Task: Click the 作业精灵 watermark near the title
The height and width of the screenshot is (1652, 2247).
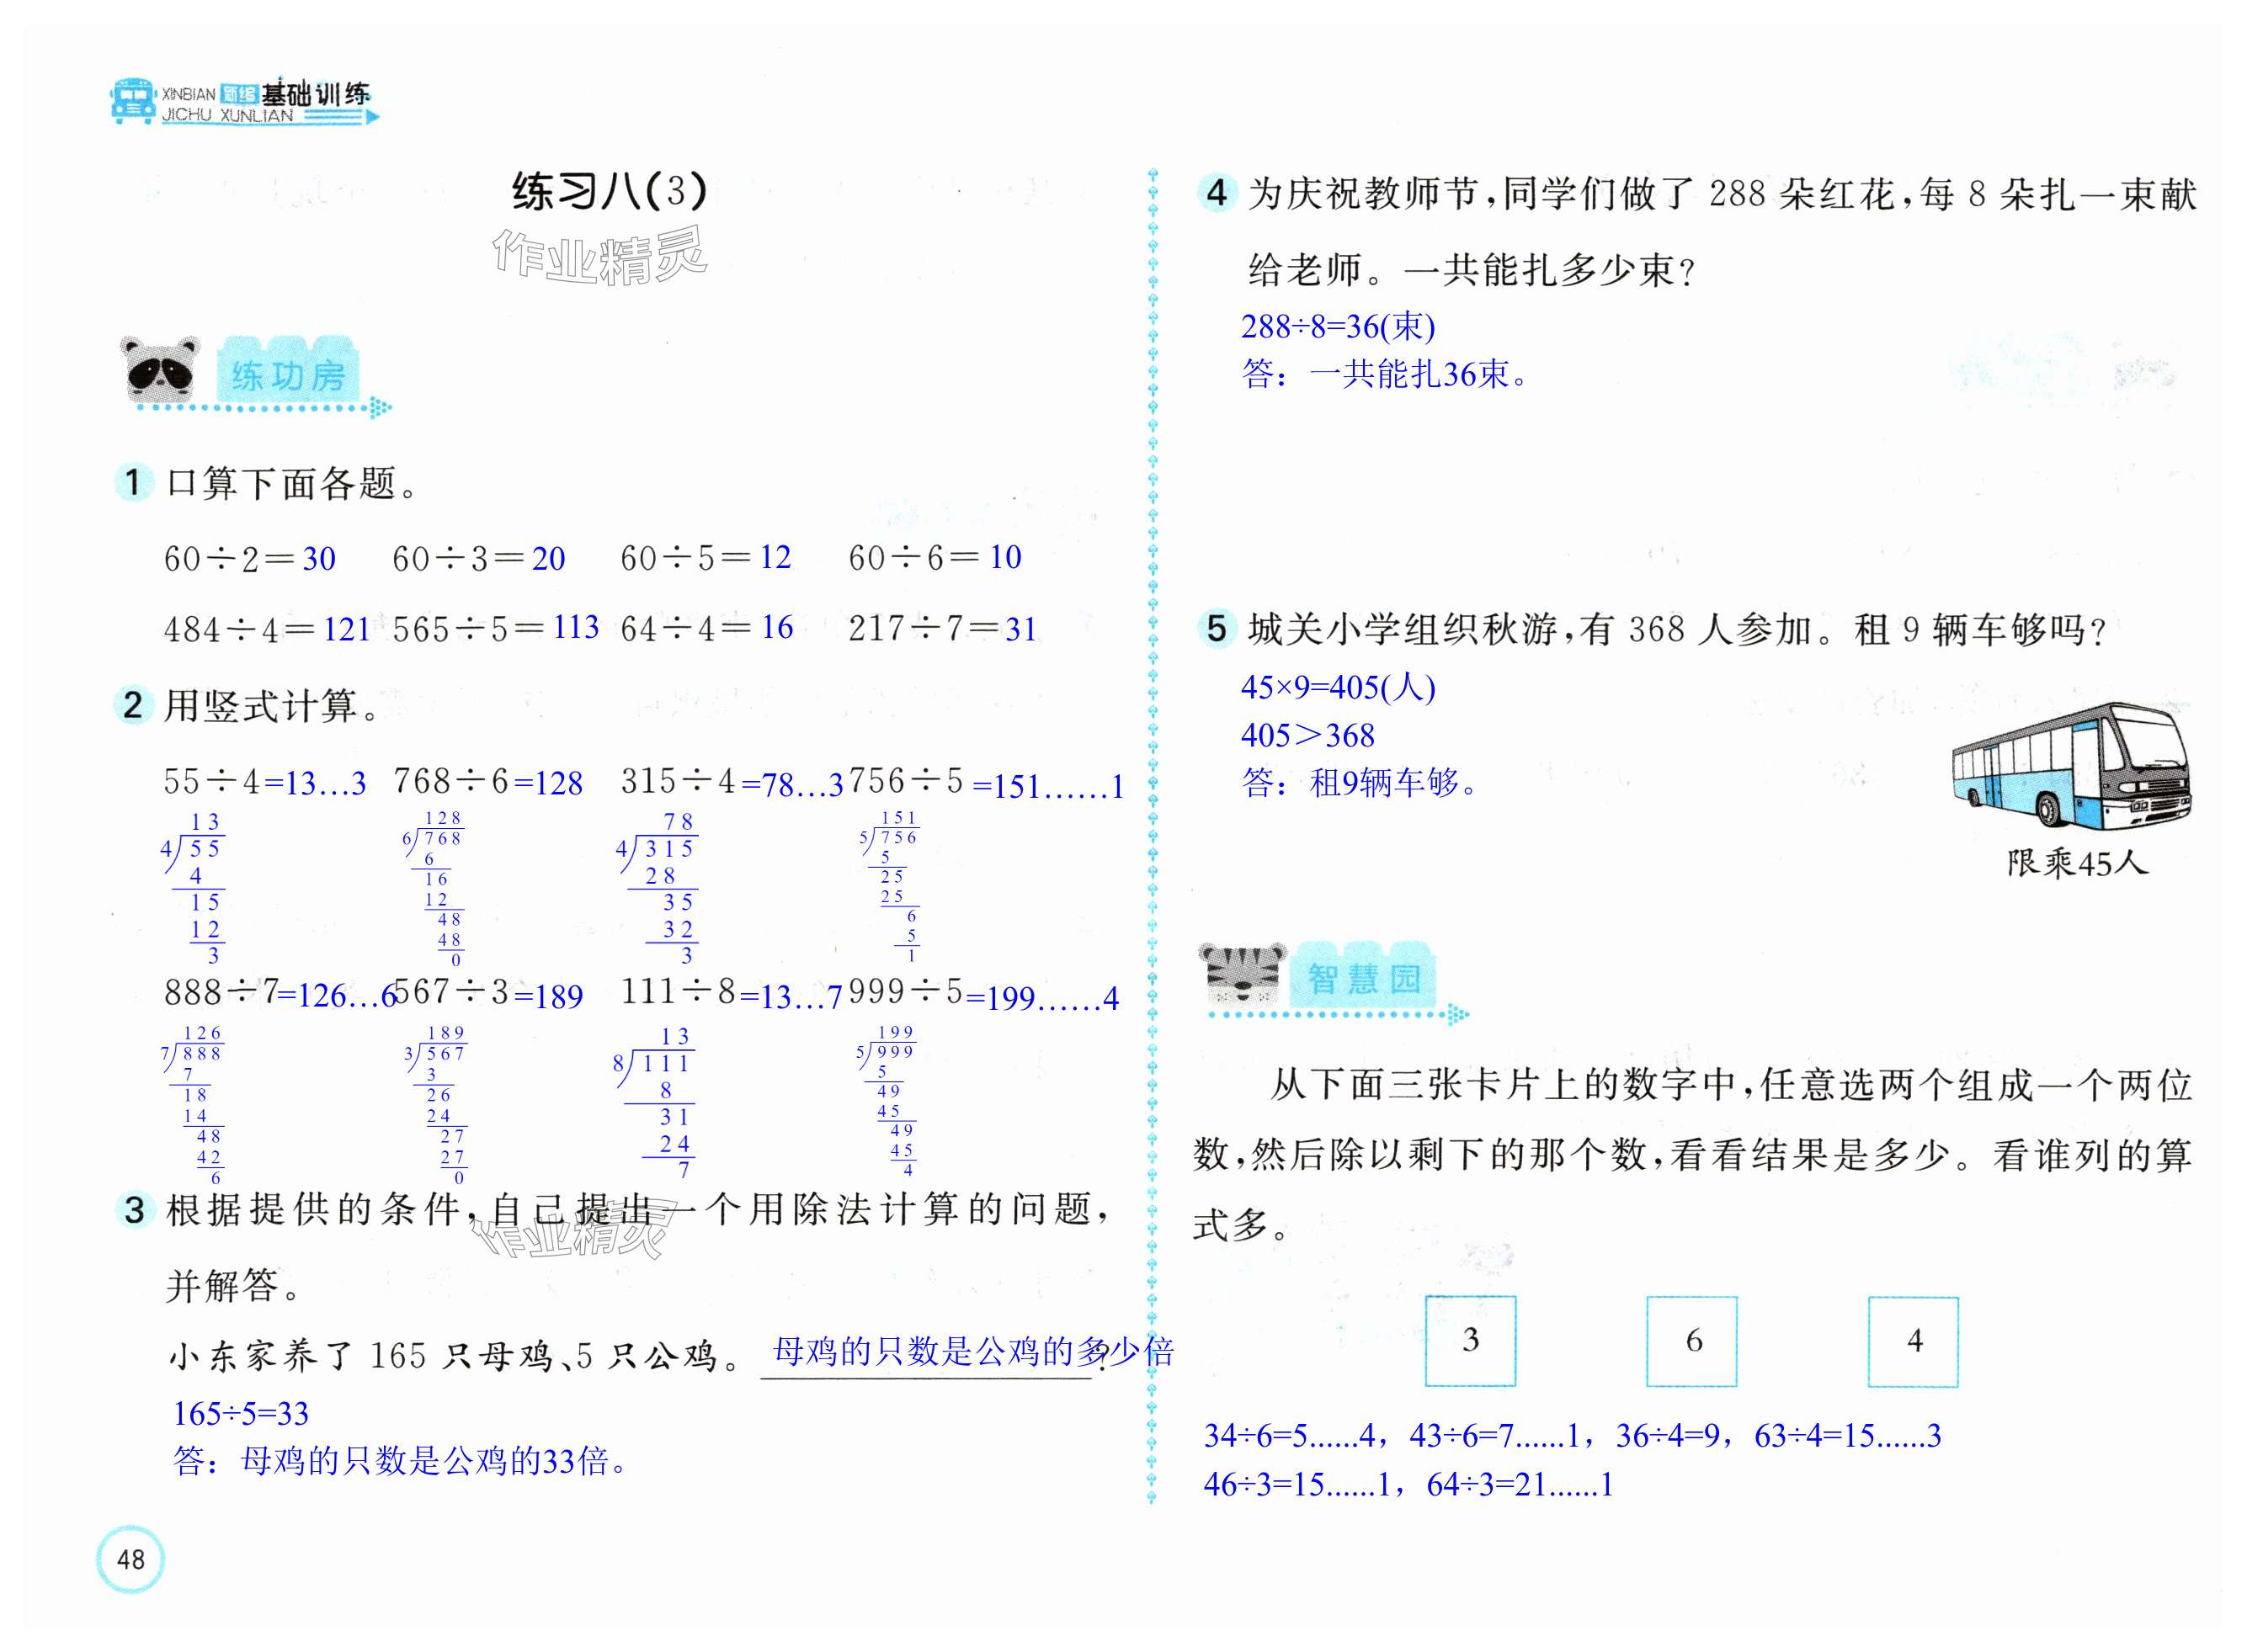Action: point(599,256)
